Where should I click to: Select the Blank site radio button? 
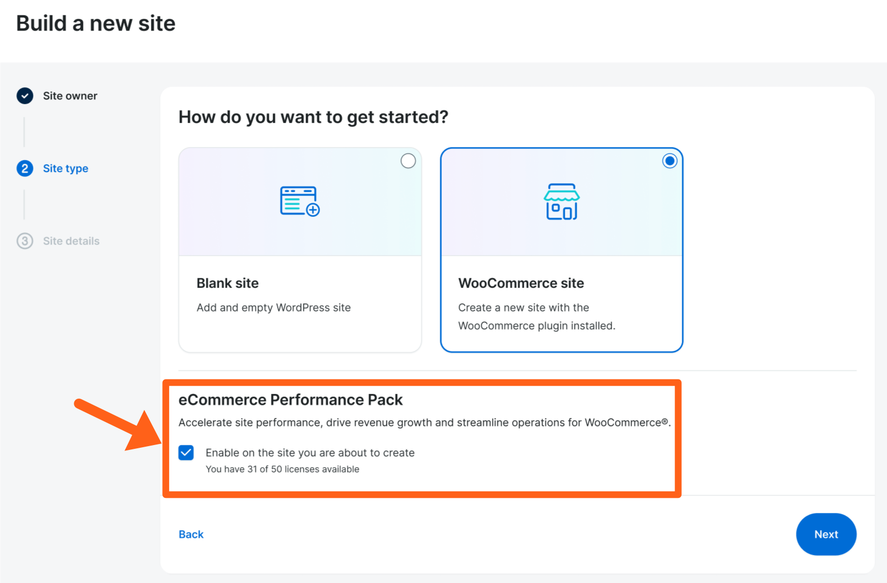(x=408, y=161)
